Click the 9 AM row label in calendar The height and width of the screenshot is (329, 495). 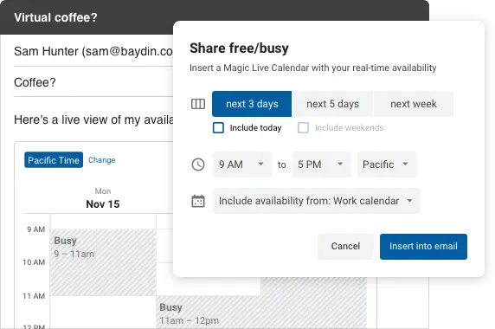36,229
